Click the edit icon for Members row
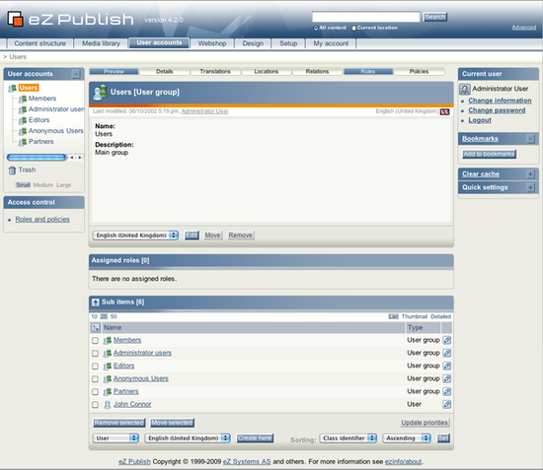 coord(446,340)
